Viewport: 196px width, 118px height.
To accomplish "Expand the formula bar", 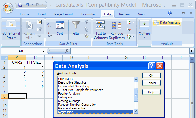I will coord(192,51).
